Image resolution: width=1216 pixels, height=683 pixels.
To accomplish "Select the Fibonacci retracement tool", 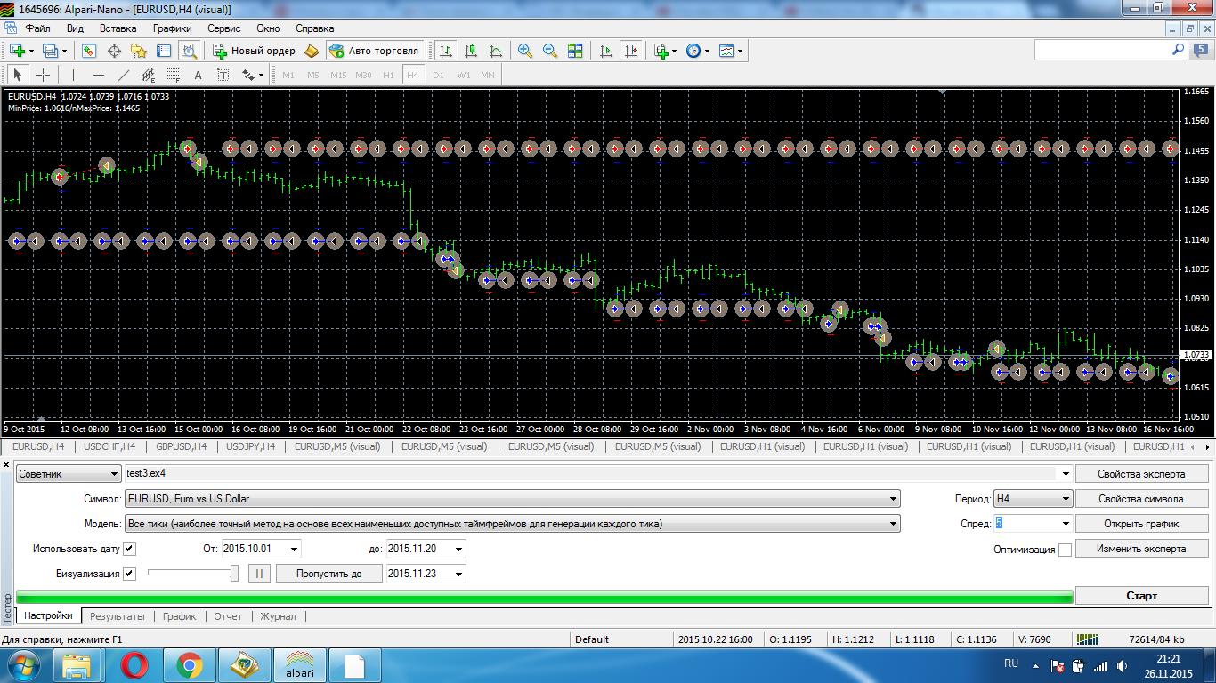I will point(173,75).
